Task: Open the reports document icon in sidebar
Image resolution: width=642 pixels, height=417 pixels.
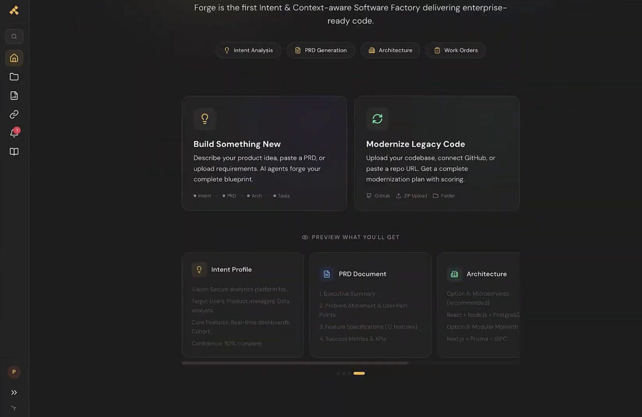Action: 14,95
